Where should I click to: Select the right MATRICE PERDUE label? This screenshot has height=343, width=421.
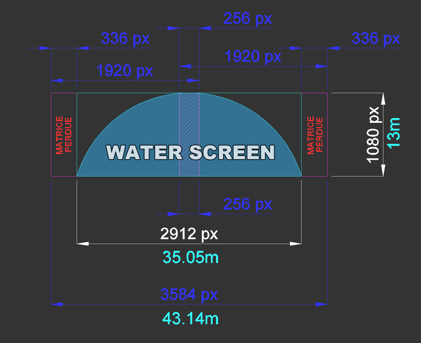[x=315, y=135]
